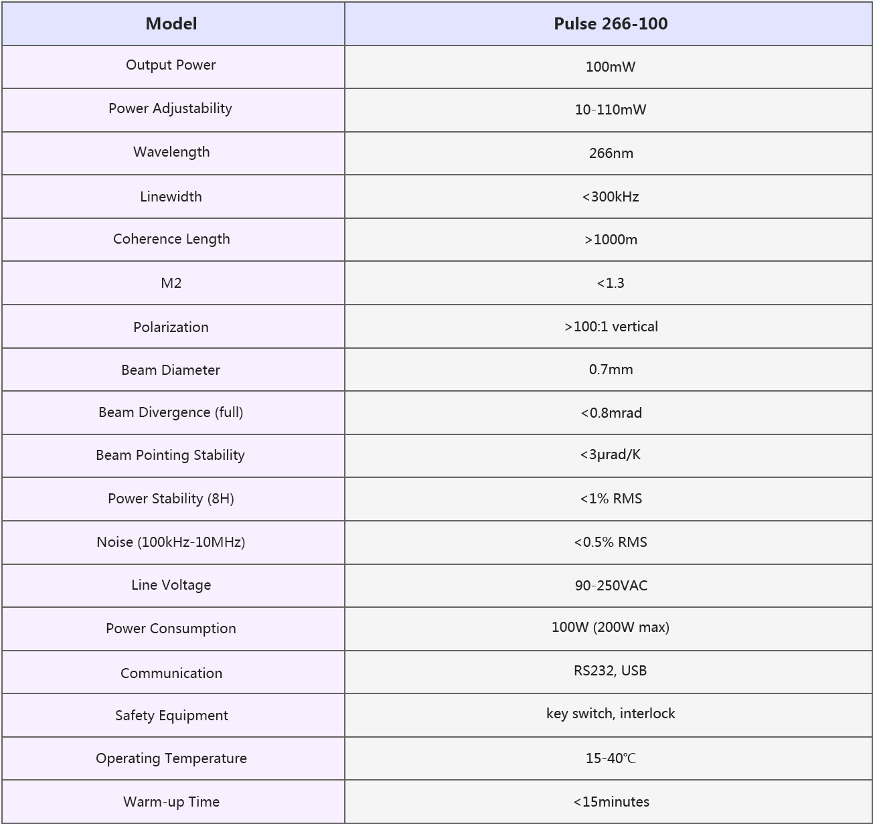Click the 15-40℃ operating temperature value
Screen dimensions: 873x824
click(611, 758)
